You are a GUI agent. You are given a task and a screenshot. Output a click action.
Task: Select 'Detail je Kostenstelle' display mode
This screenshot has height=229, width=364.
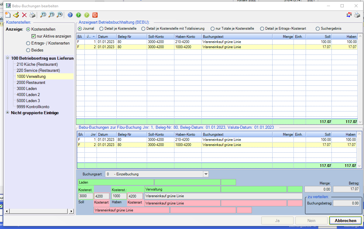[101, 28]
